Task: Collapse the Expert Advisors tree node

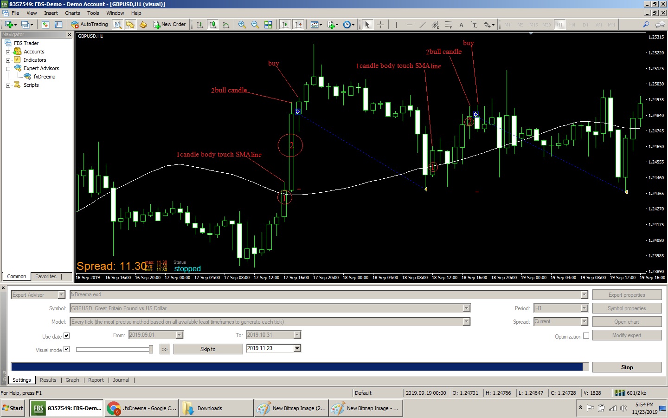Action: 8,69
